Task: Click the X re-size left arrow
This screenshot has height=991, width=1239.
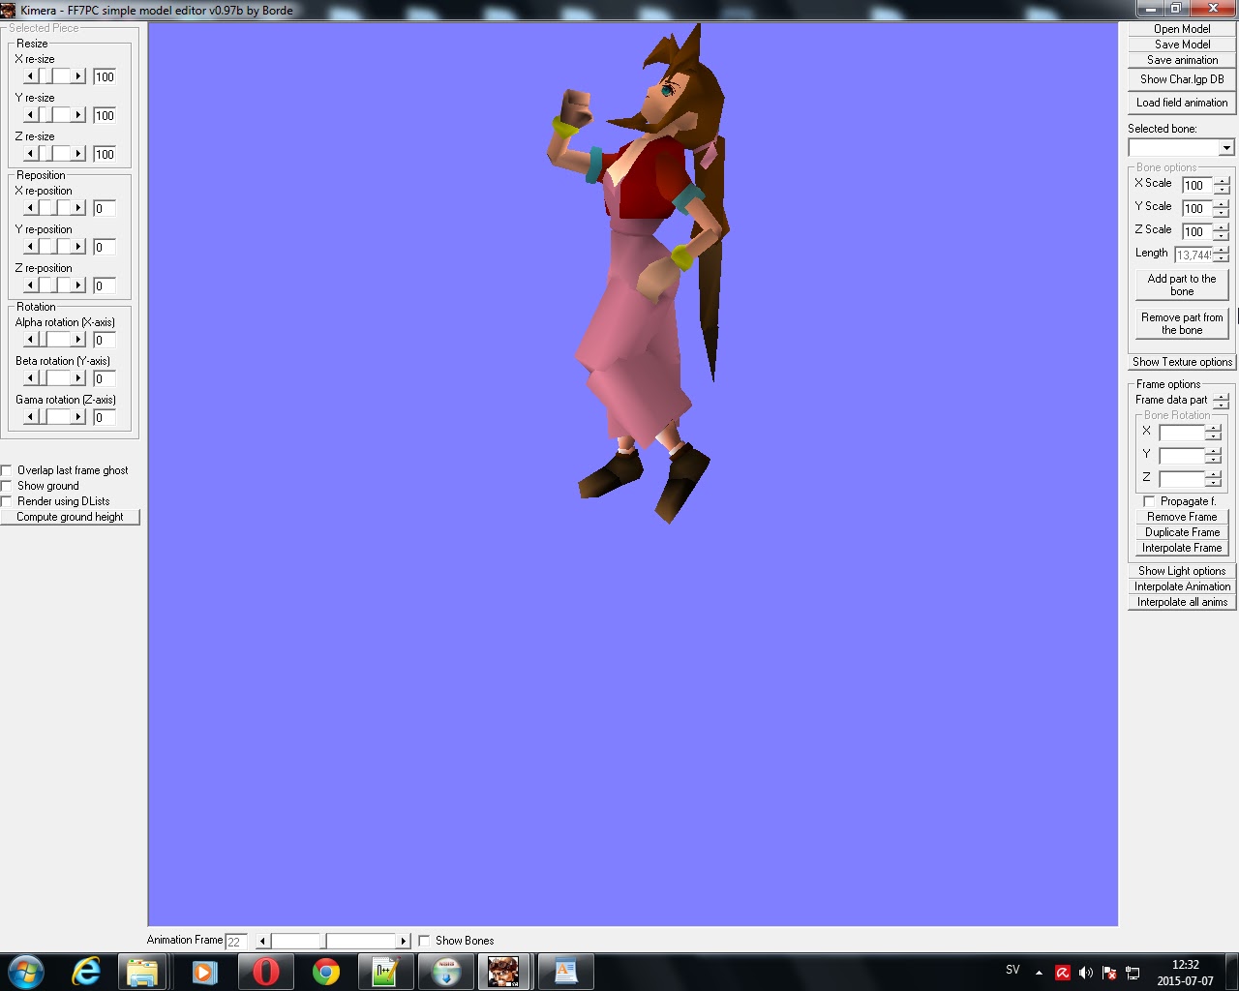Action: (x=31, y=75)
